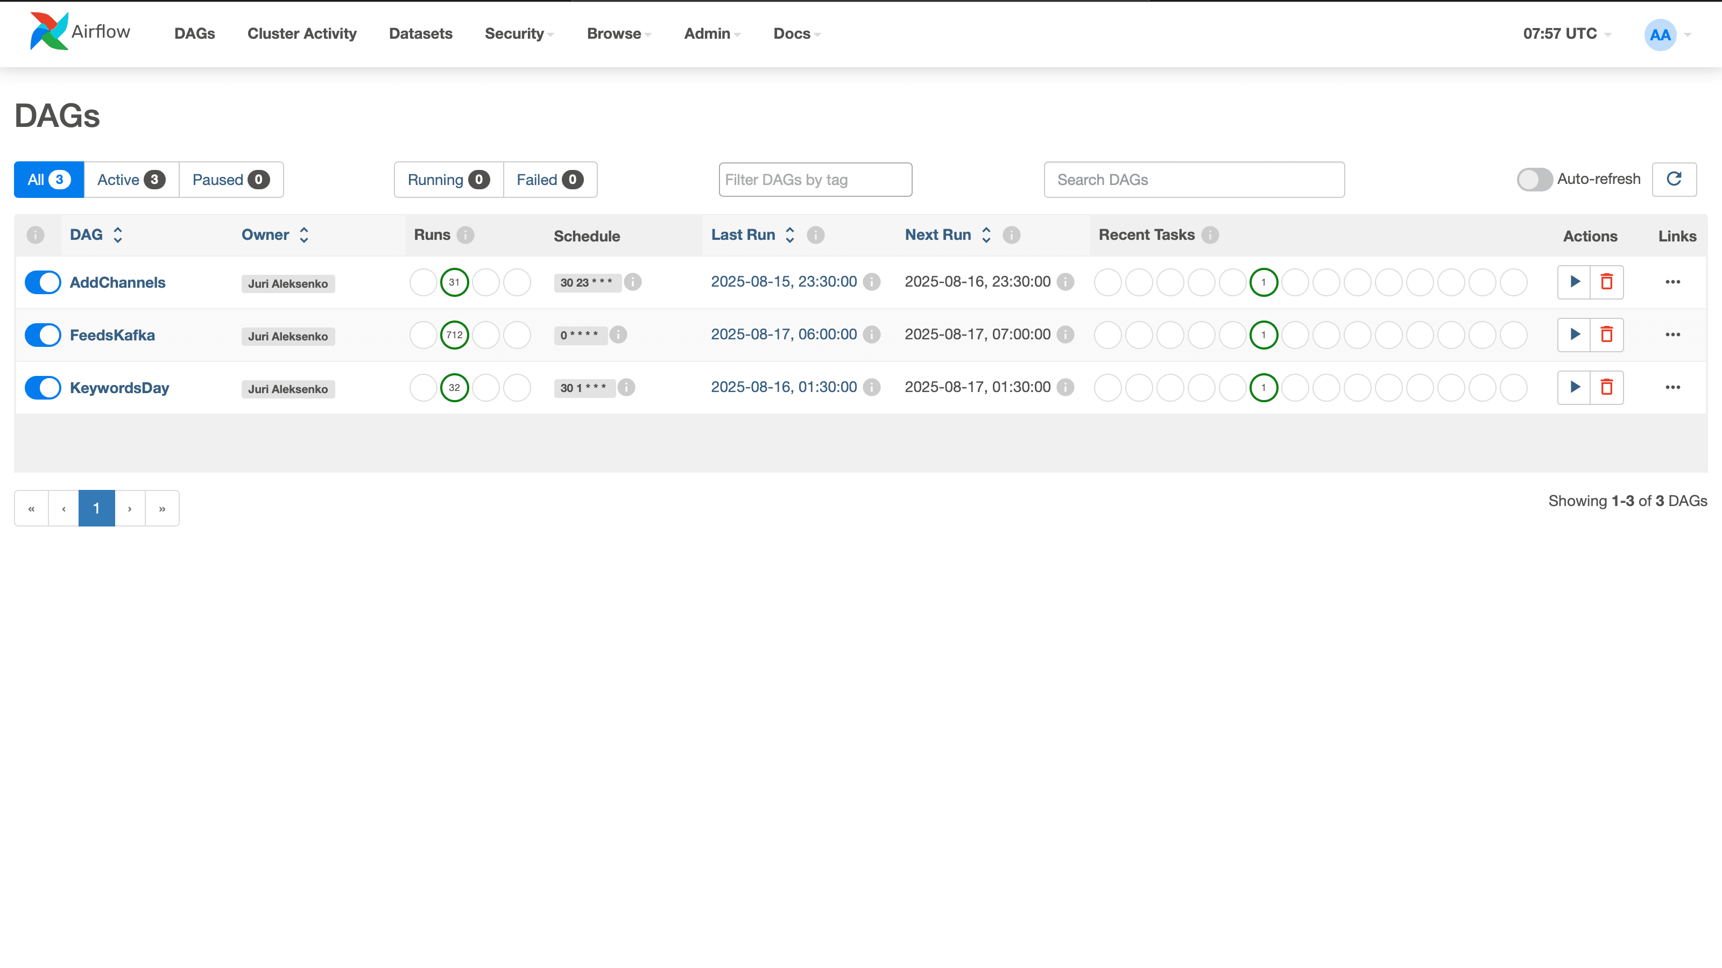
Task: Switch to the Paused DAGs filter tab
Action: tap(231, 180)
